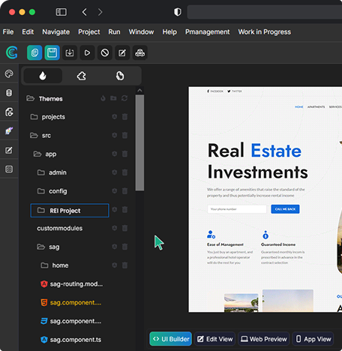
Task: Expand the admin folder
Action: pyautogui.click(x=40, y=172)
